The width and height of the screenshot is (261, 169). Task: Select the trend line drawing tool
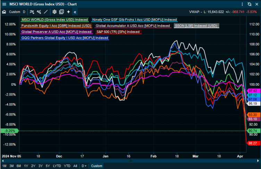point(46,12)
